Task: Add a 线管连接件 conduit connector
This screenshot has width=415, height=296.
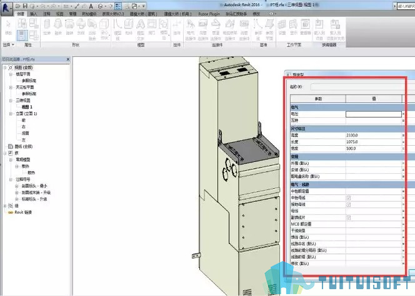Action: point(244,29)
